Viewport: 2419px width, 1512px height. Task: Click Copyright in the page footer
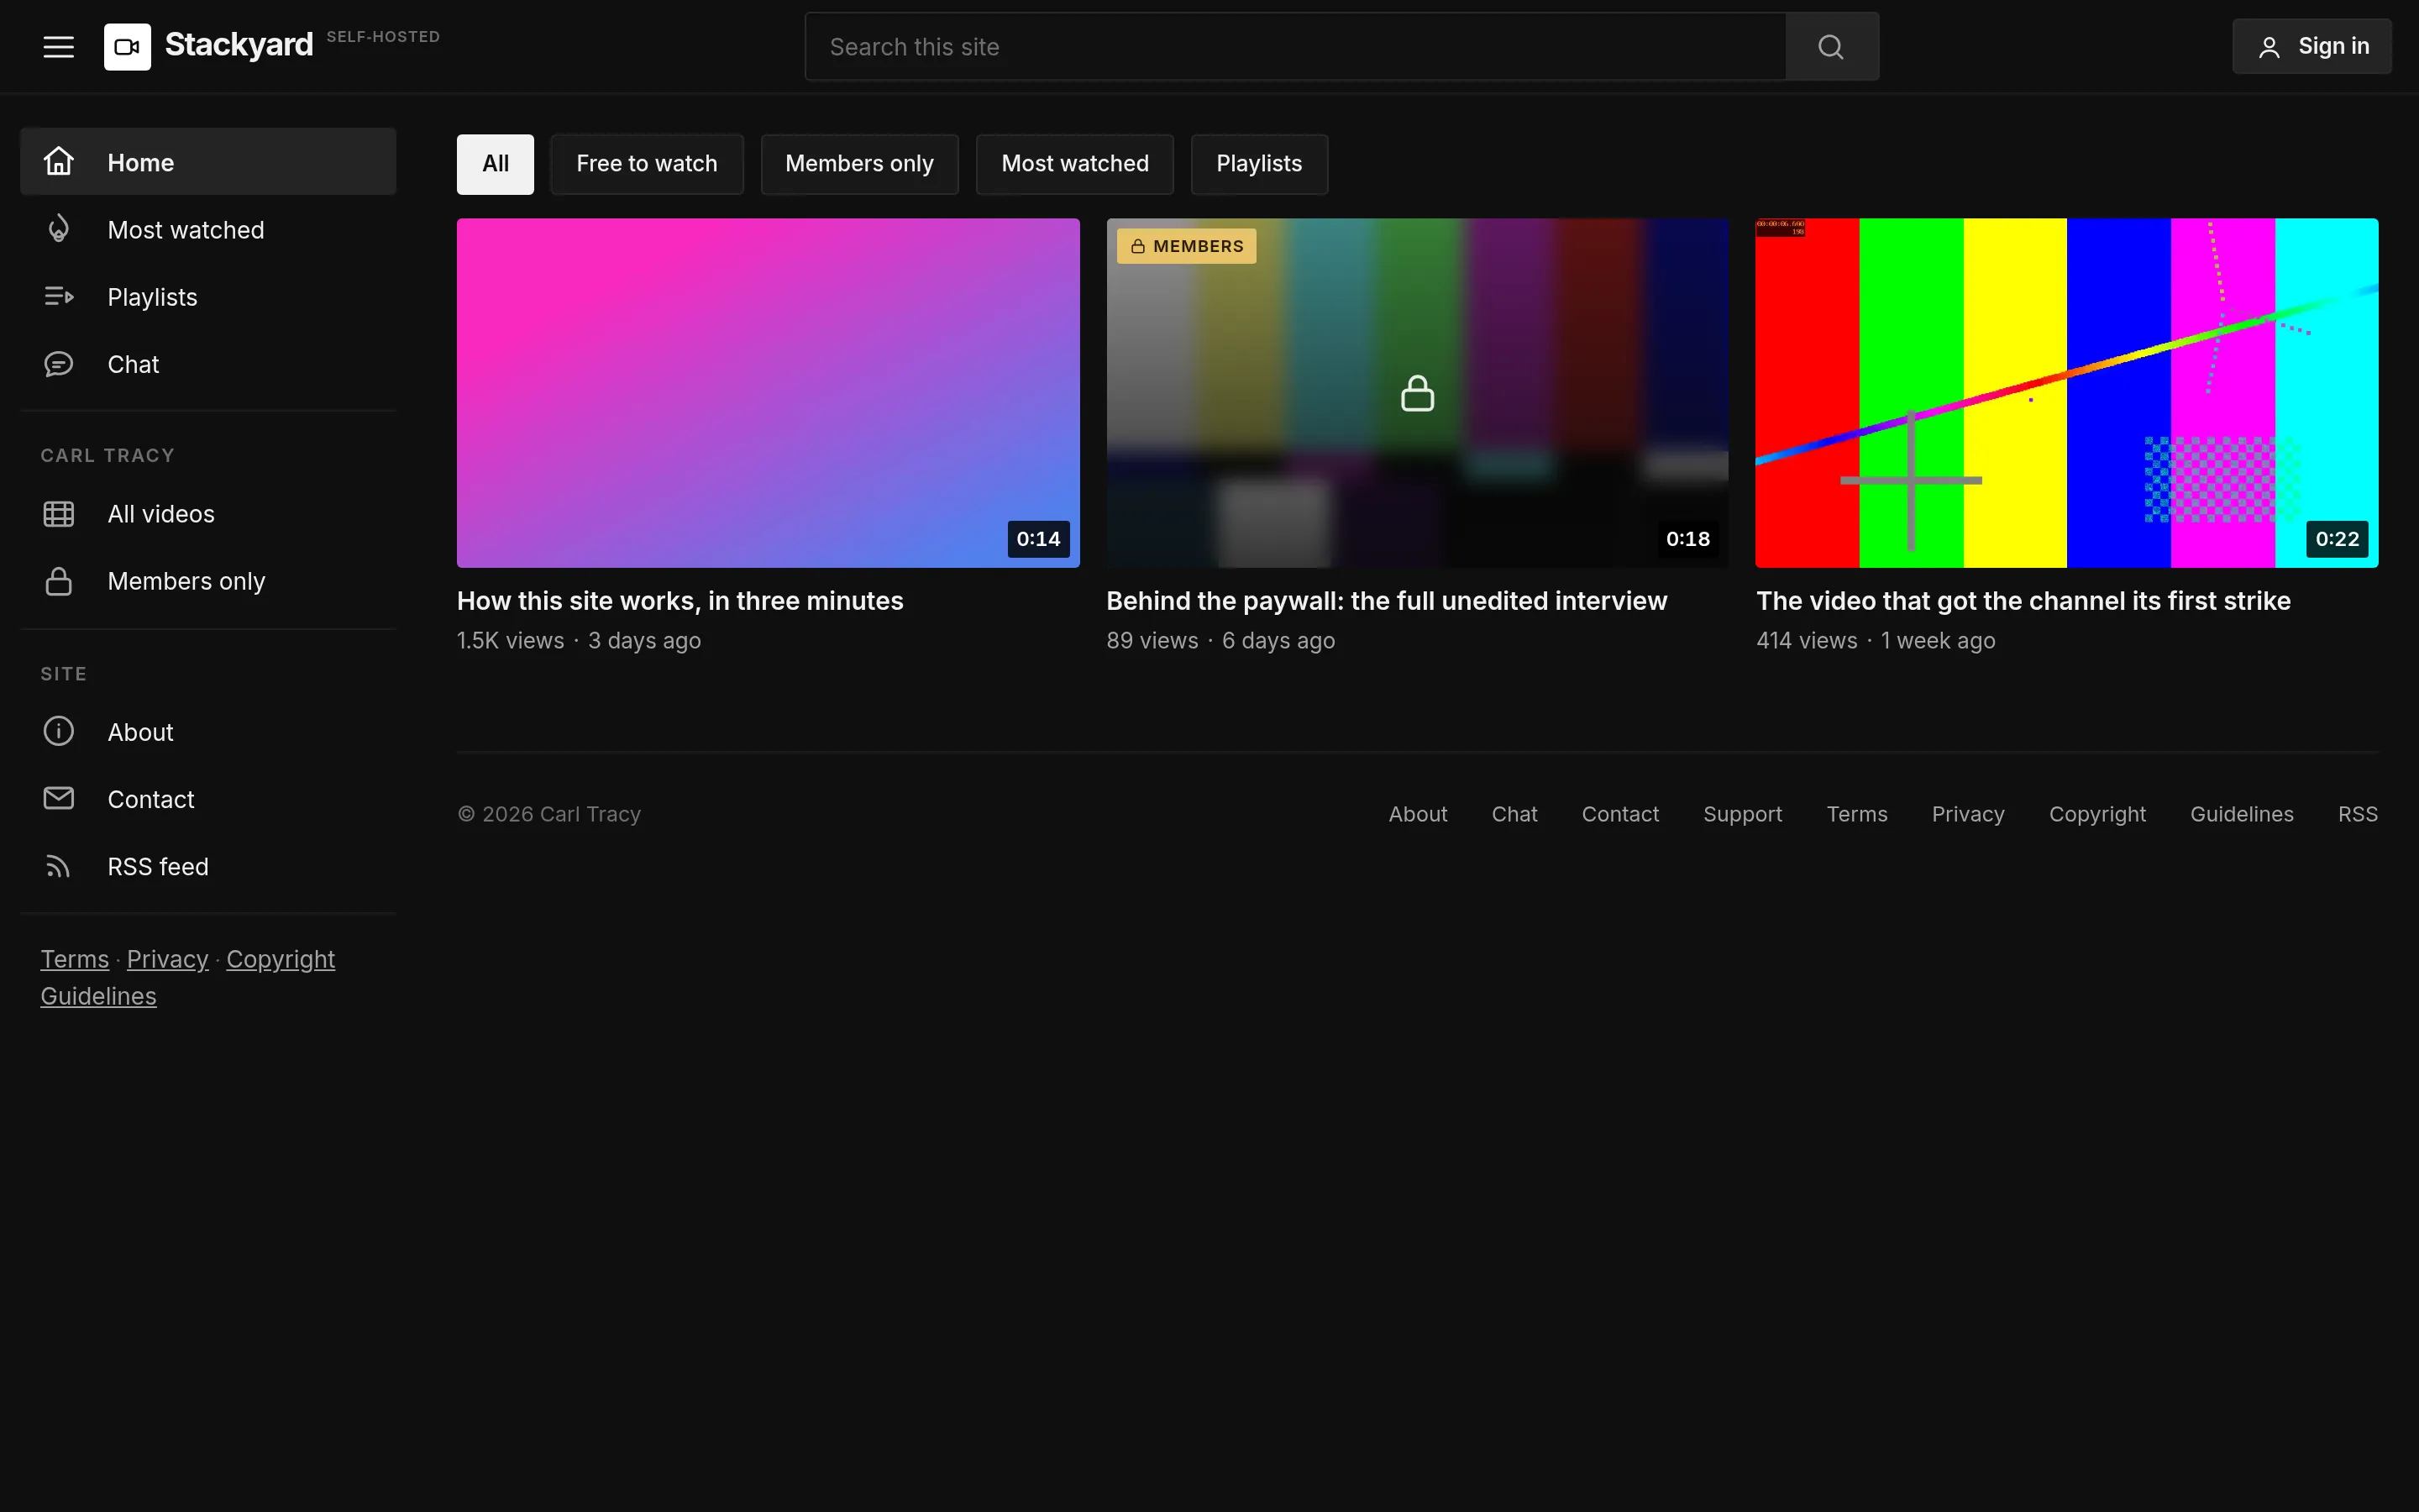[2097, 814]
